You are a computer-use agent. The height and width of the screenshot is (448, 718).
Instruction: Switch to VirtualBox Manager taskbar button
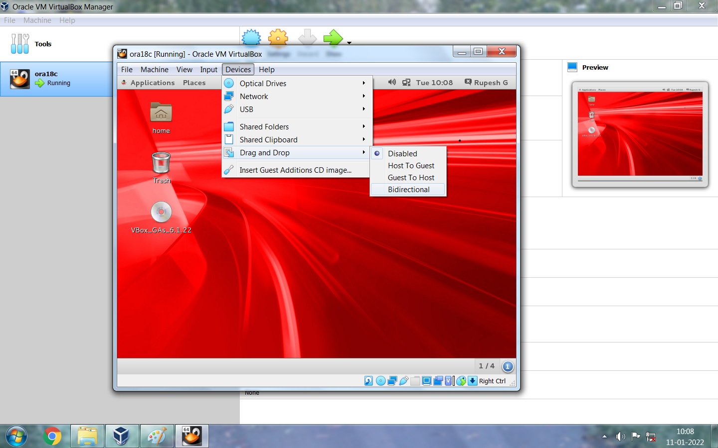122,437
